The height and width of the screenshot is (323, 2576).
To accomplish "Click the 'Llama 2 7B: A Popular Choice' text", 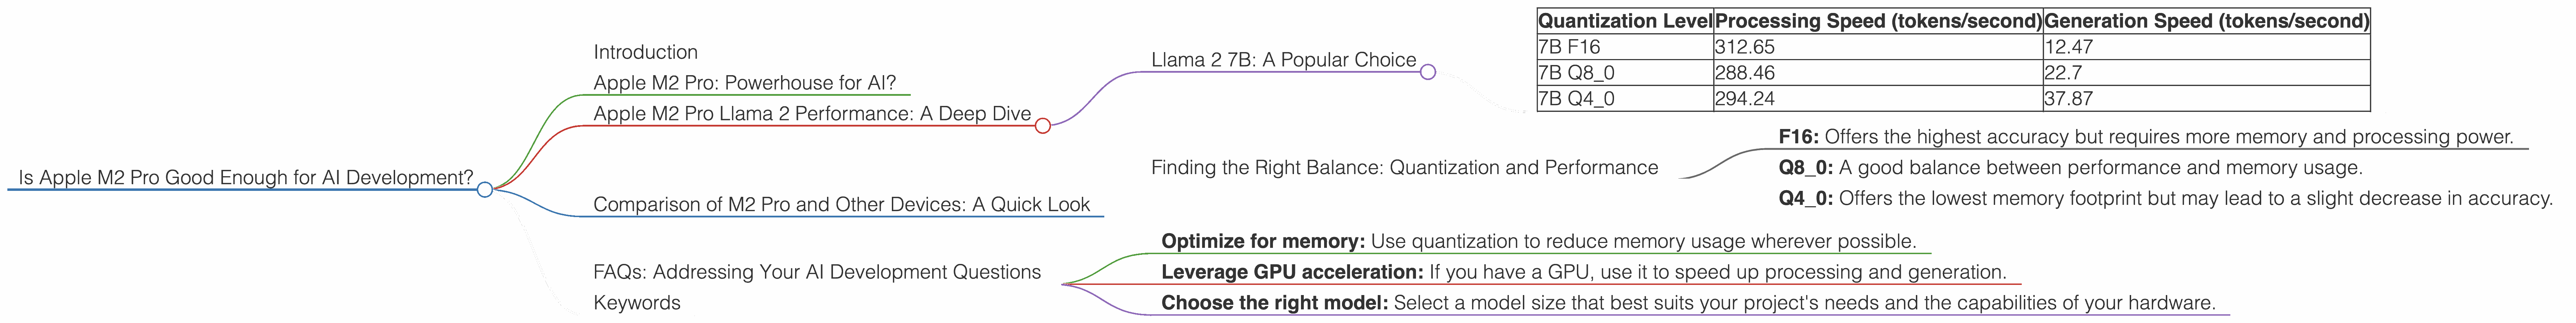I will click(x=1283, y=60).
